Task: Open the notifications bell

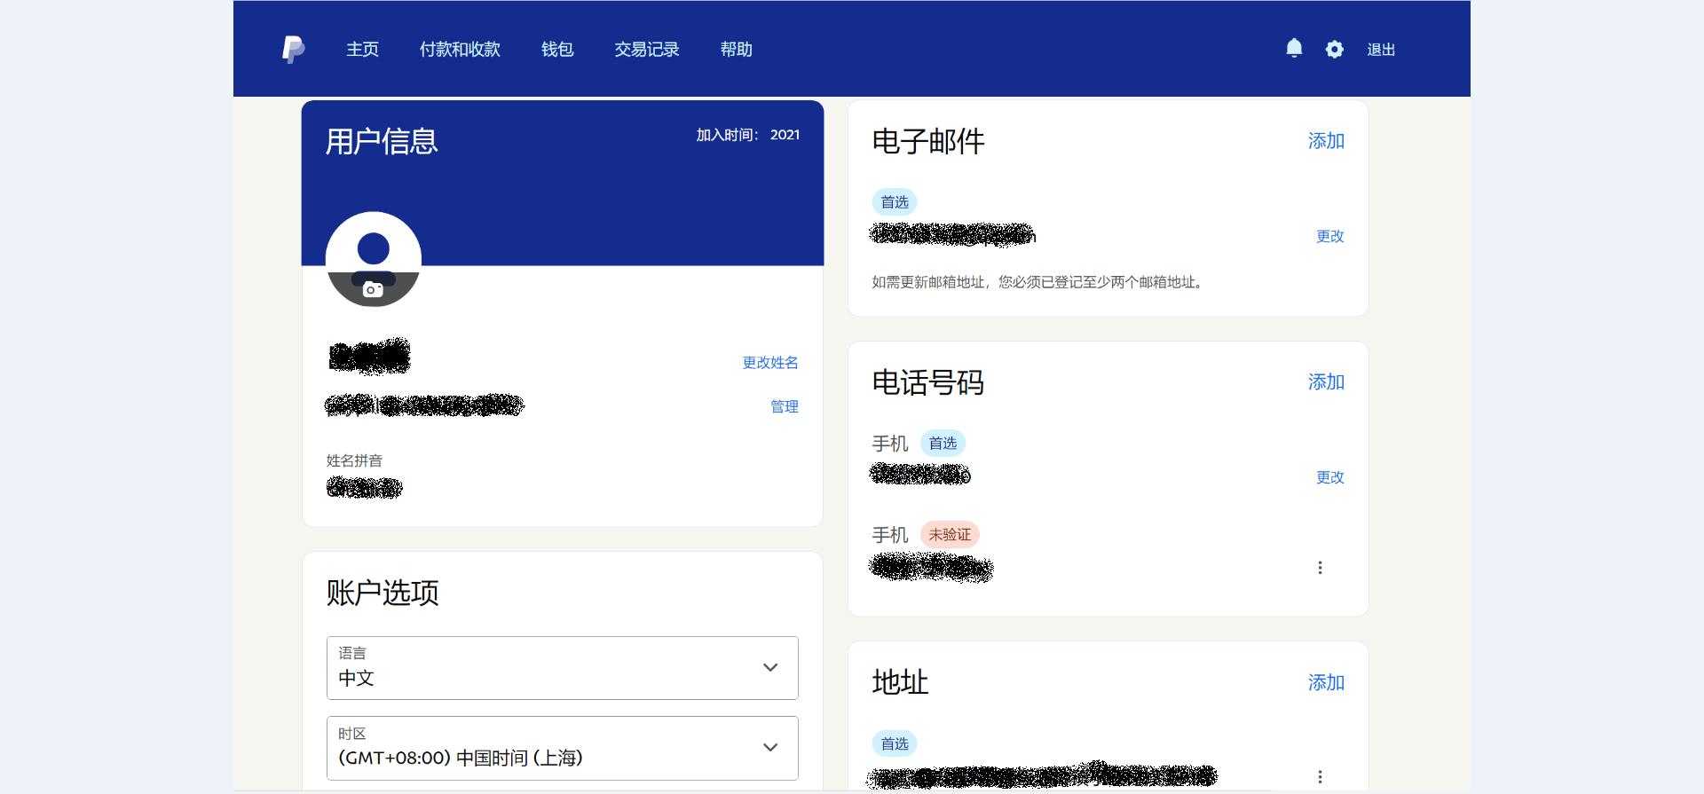Action: coord(1294,49)
